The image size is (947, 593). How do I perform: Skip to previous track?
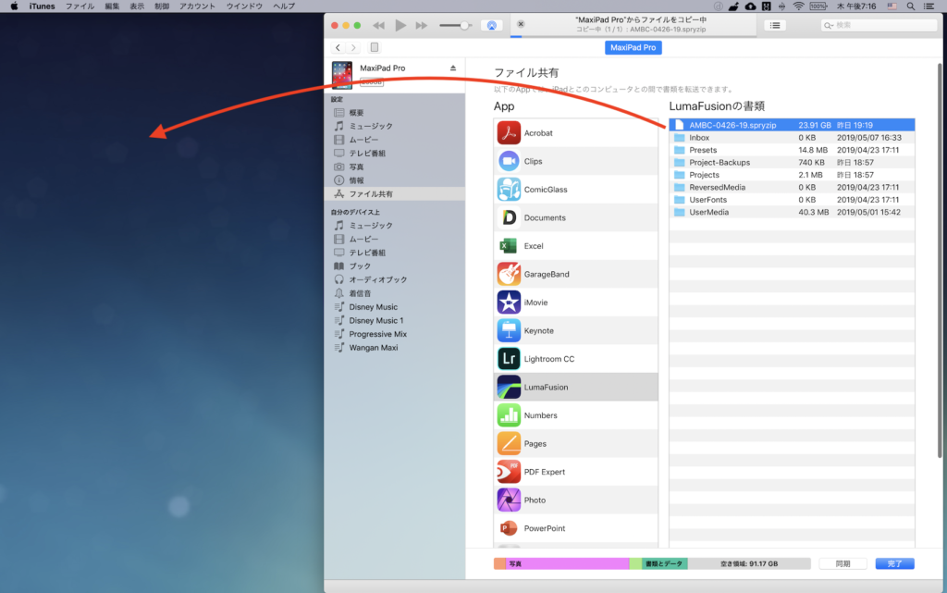pos(378,25)
